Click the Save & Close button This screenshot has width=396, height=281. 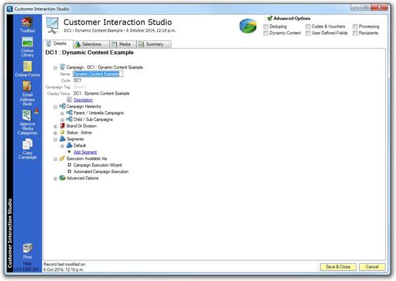click(338, 267)
